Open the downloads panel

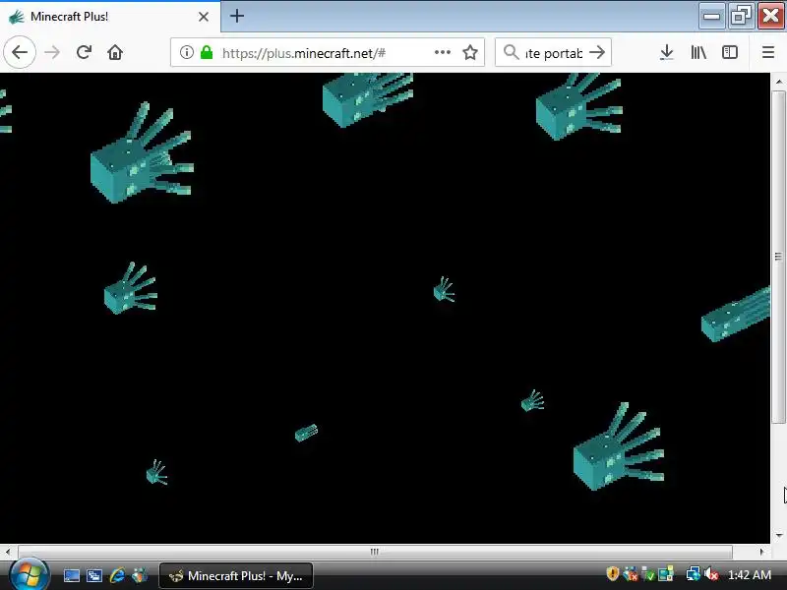pyautogui.click(x=667, y=52)
